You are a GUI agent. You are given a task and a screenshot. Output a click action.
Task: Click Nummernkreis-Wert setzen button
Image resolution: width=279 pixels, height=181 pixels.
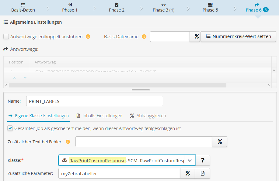(238, 36)
